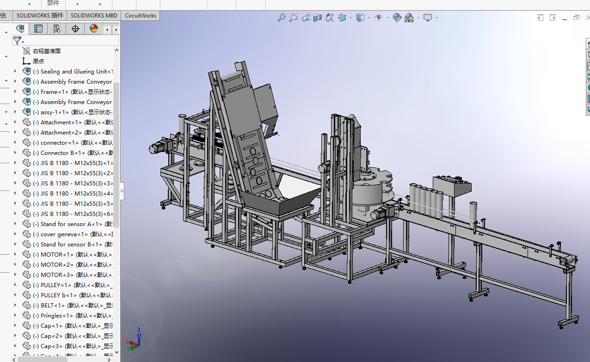Select PULLEY b<1> in the feature tree
The height and width of the screenshot is (362, 590).
(73, 295)
